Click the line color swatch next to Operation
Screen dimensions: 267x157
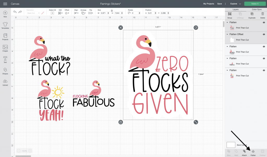[x=43, y=13]
